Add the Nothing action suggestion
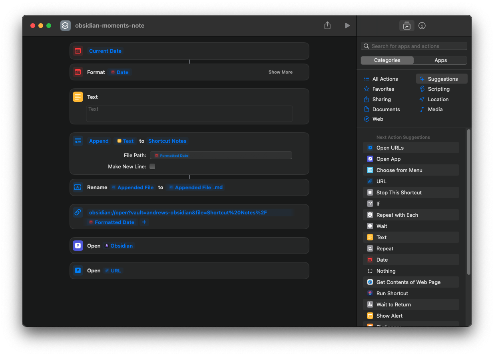This screenshot has width=494, height=356. (x=411, y=271)
